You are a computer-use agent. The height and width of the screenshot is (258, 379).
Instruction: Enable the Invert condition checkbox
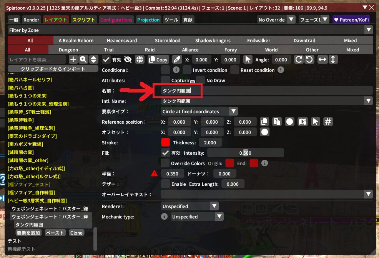(187, 70)
